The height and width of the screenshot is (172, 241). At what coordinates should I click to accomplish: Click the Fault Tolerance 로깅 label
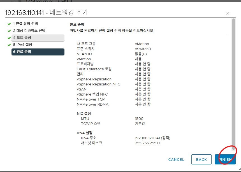[94, 69]
